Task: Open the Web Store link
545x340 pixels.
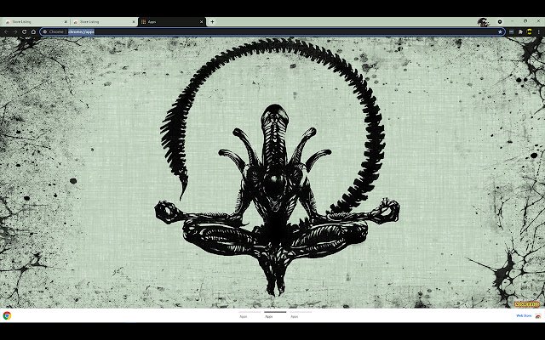Action: [524, 315]
